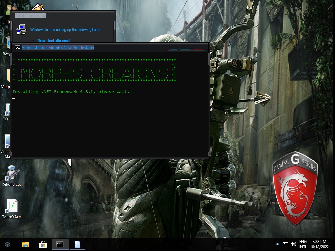
Task: Select the Vista desktop shortcut icon
Action: (7, 141)
